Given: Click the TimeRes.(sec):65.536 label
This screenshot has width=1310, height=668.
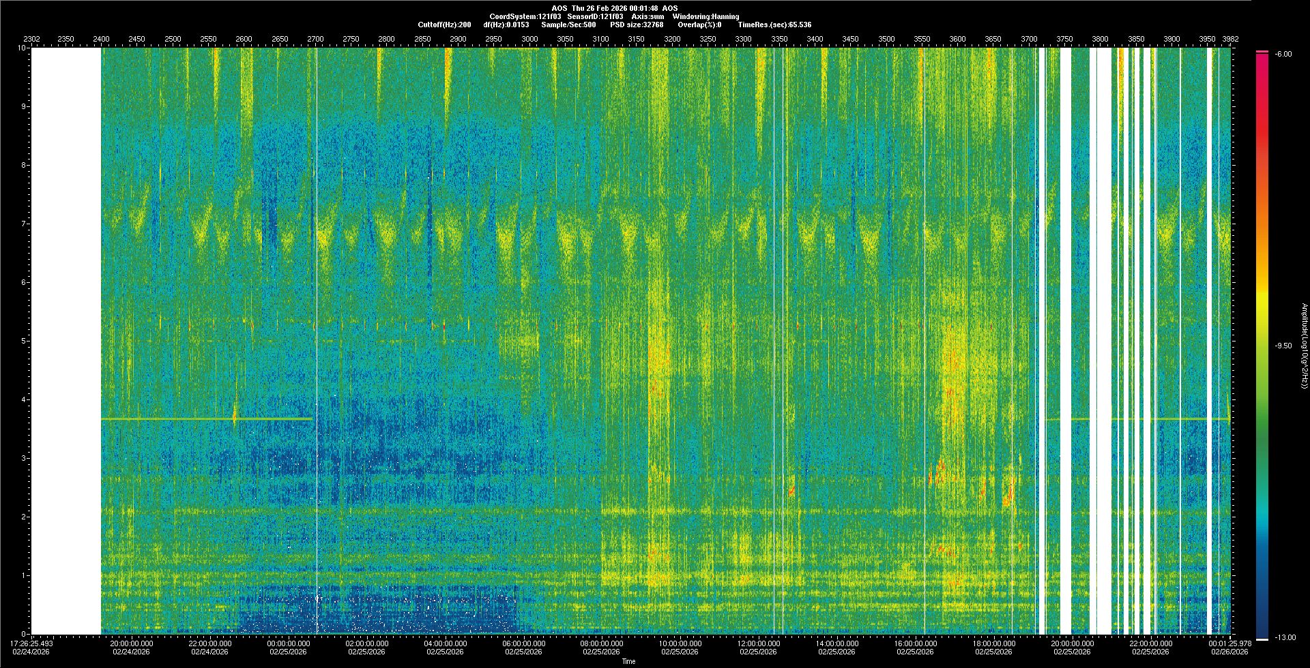Looking at the screenshot, I should pyautogui.click(x=774, y=25).
